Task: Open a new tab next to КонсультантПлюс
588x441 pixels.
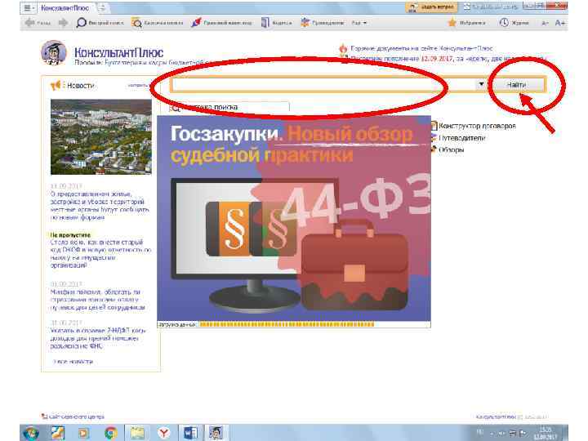Action: [x=100, y=8]
